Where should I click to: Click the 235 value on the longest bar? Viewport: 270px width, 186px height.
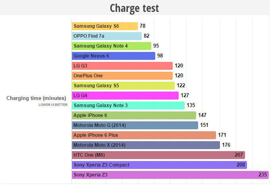262,175
